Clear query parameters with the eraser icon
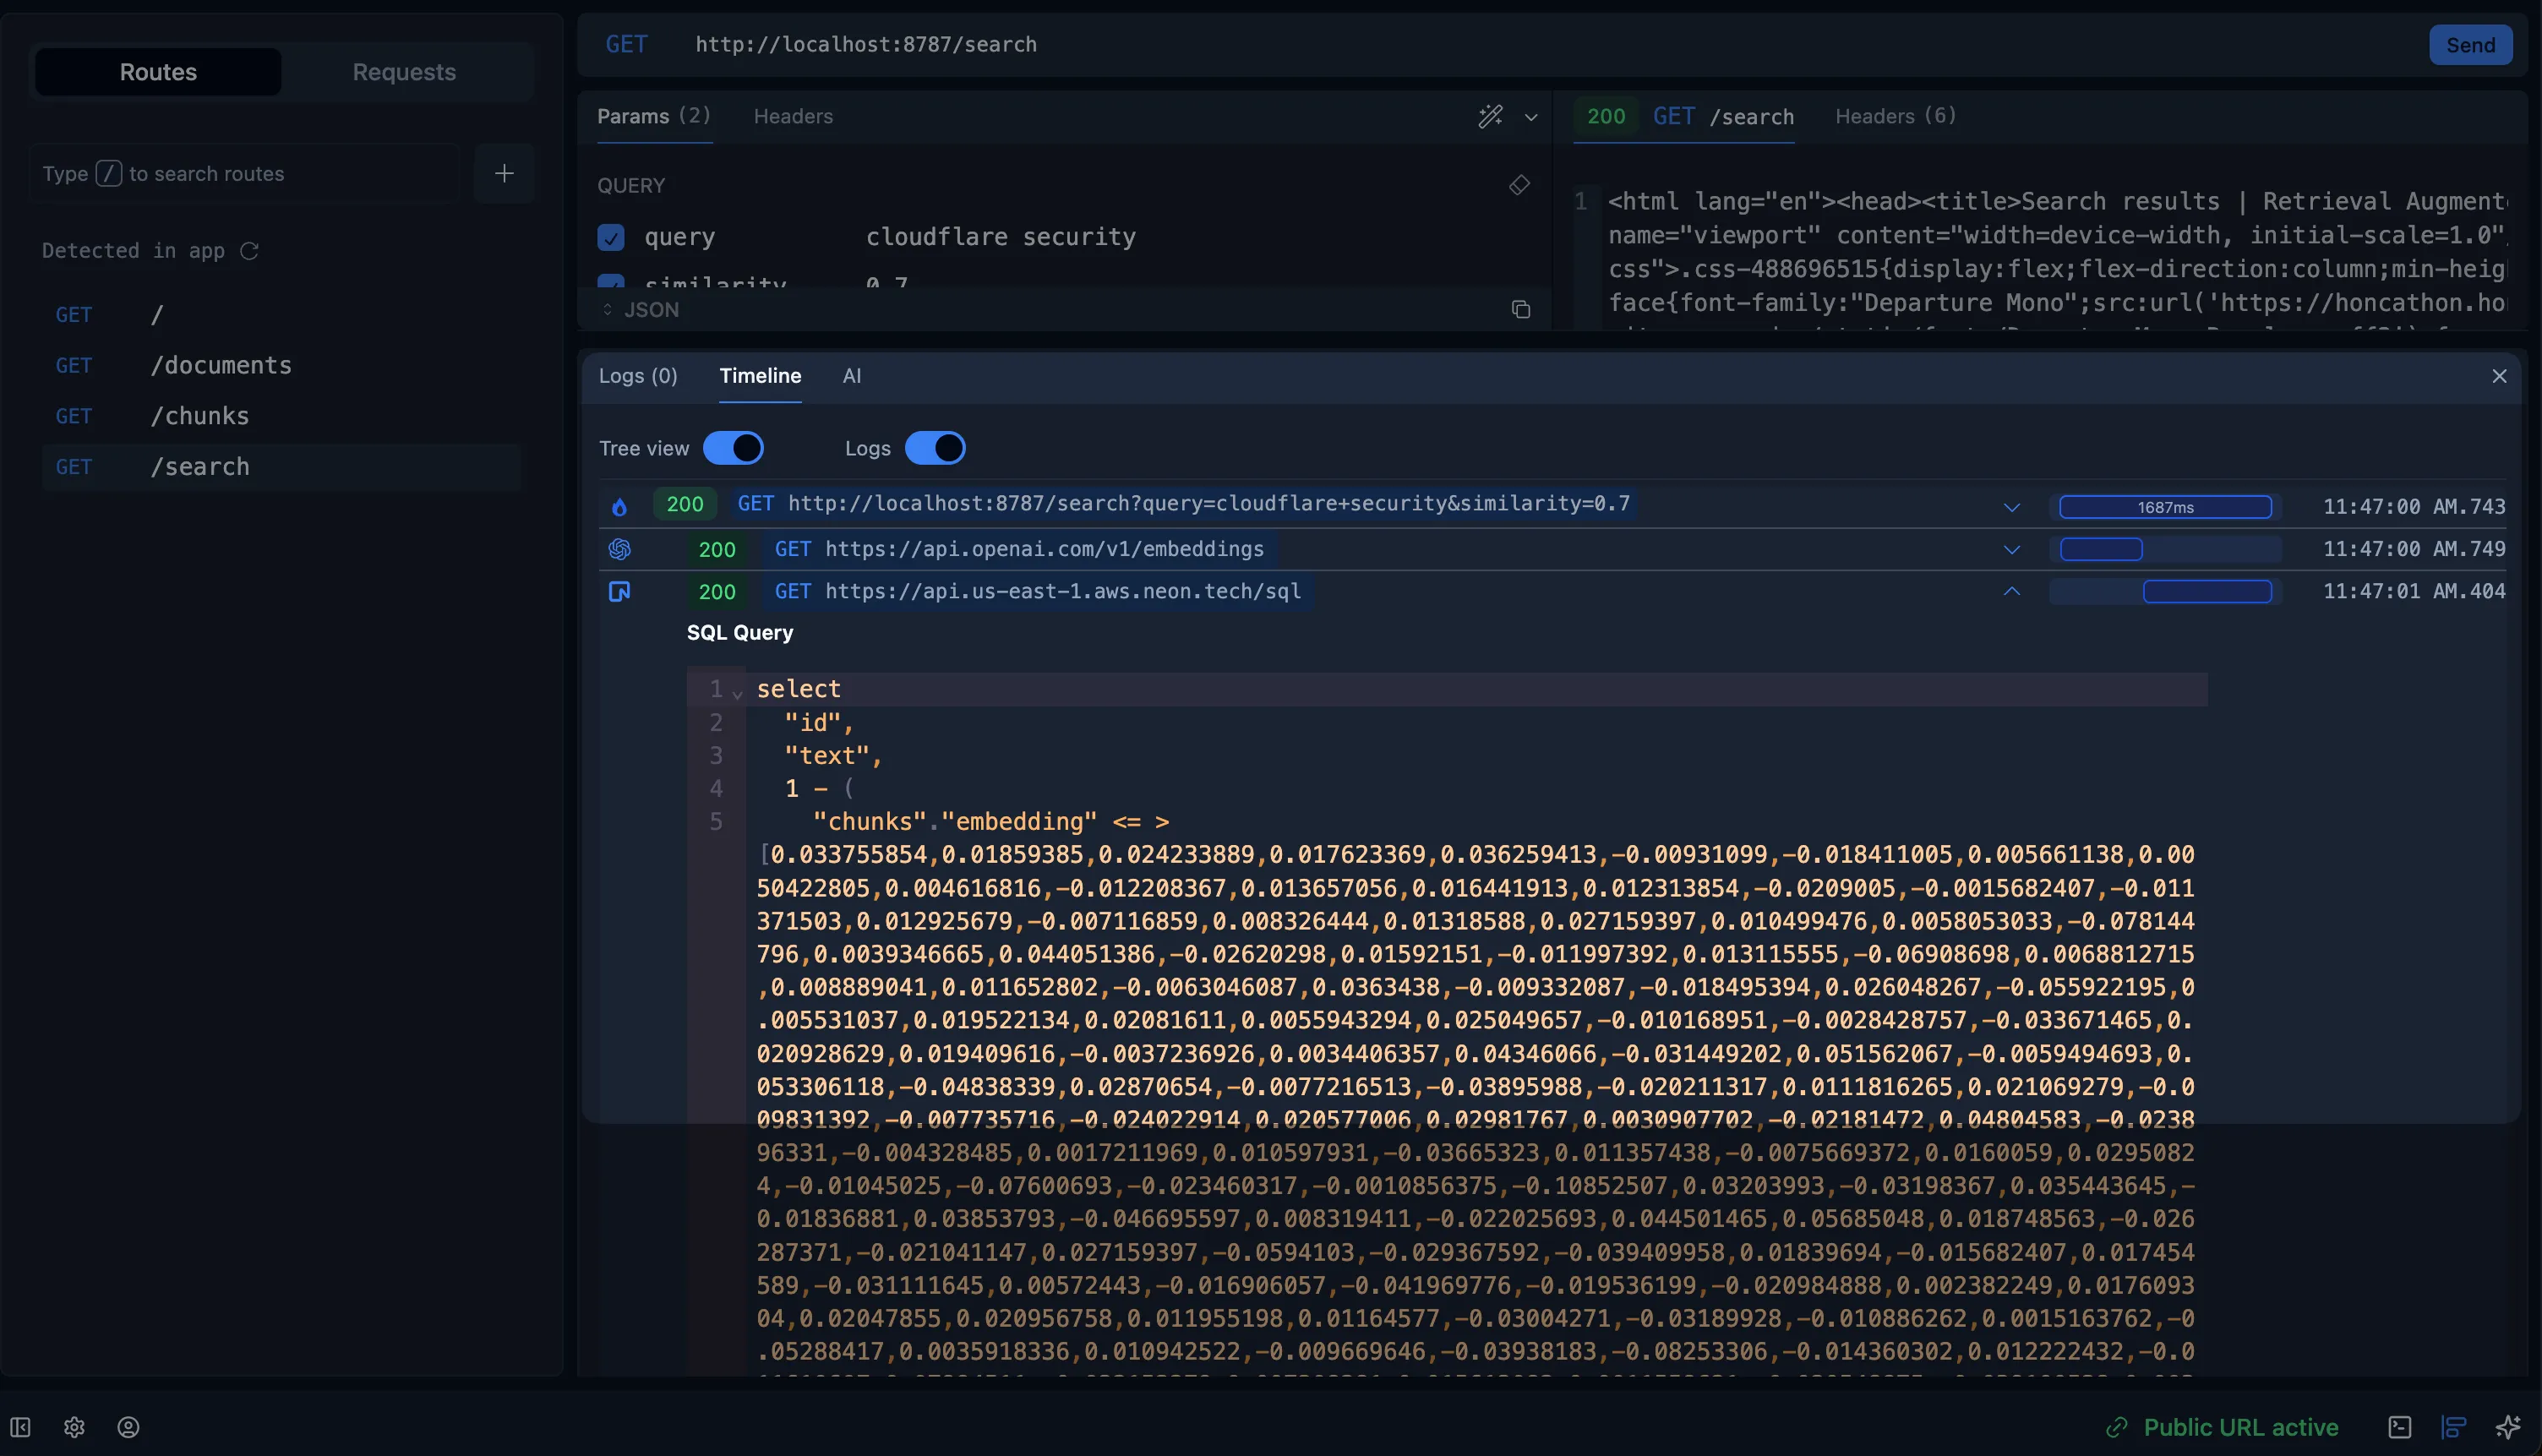The width and height of the screenshot is (2542, 1456). (1519, 185)
